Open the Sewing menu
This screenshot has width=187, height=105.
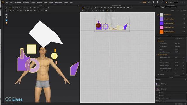[x=33, y=3]
